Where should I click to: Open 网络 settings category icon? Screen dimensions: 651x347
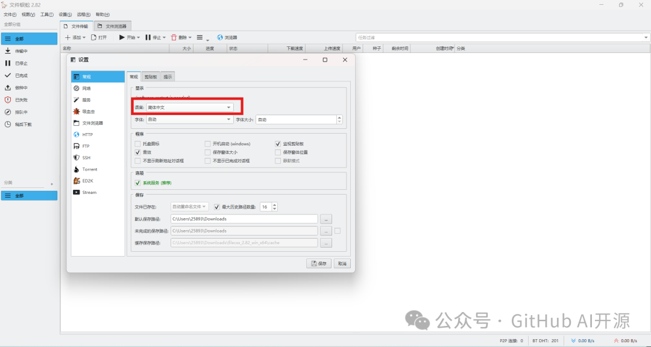tap(77, 89)
